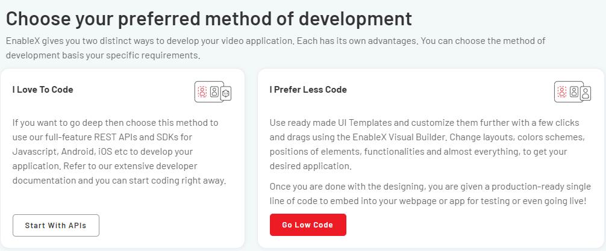Click the I Love To Code heading
606x251 pixels.
click(43, 90)
